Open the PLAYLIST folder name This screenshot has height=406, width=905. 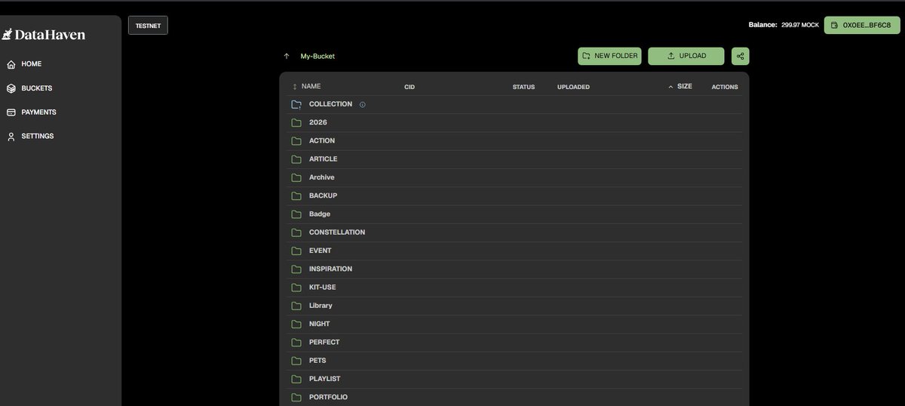pyautogui.click(x=325, y=379)
